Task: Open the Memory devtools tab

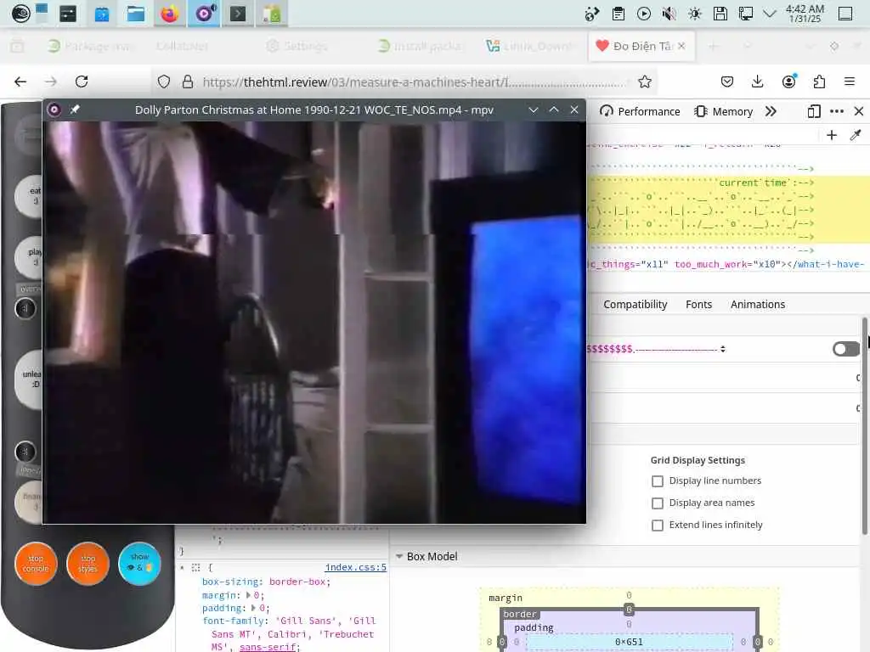Action: click(724, 111)
